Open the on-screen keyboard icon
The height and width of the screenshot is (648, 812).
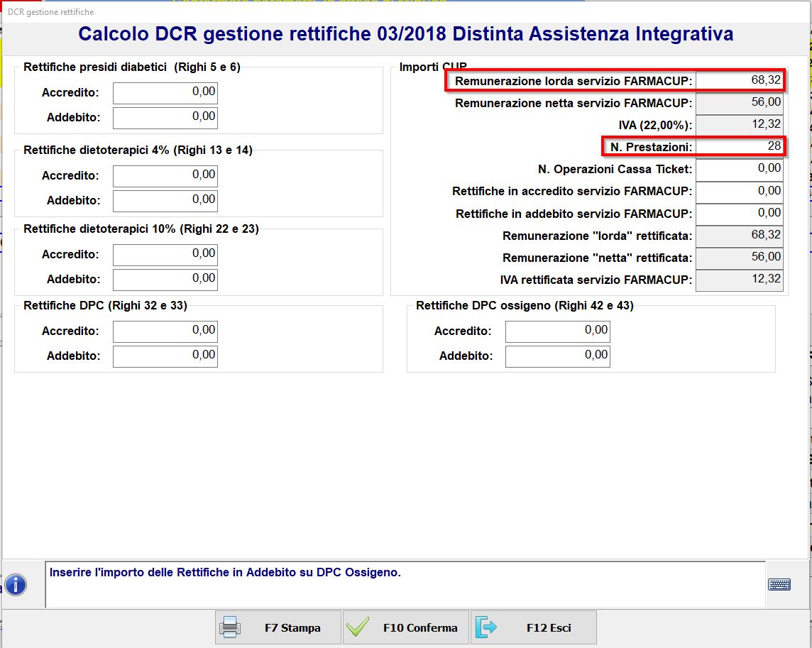click(x=779, y=584)
